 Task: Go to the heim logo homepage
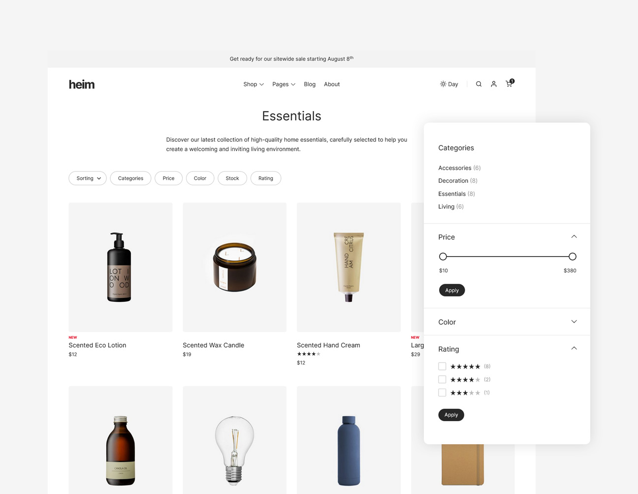point(82,84)
